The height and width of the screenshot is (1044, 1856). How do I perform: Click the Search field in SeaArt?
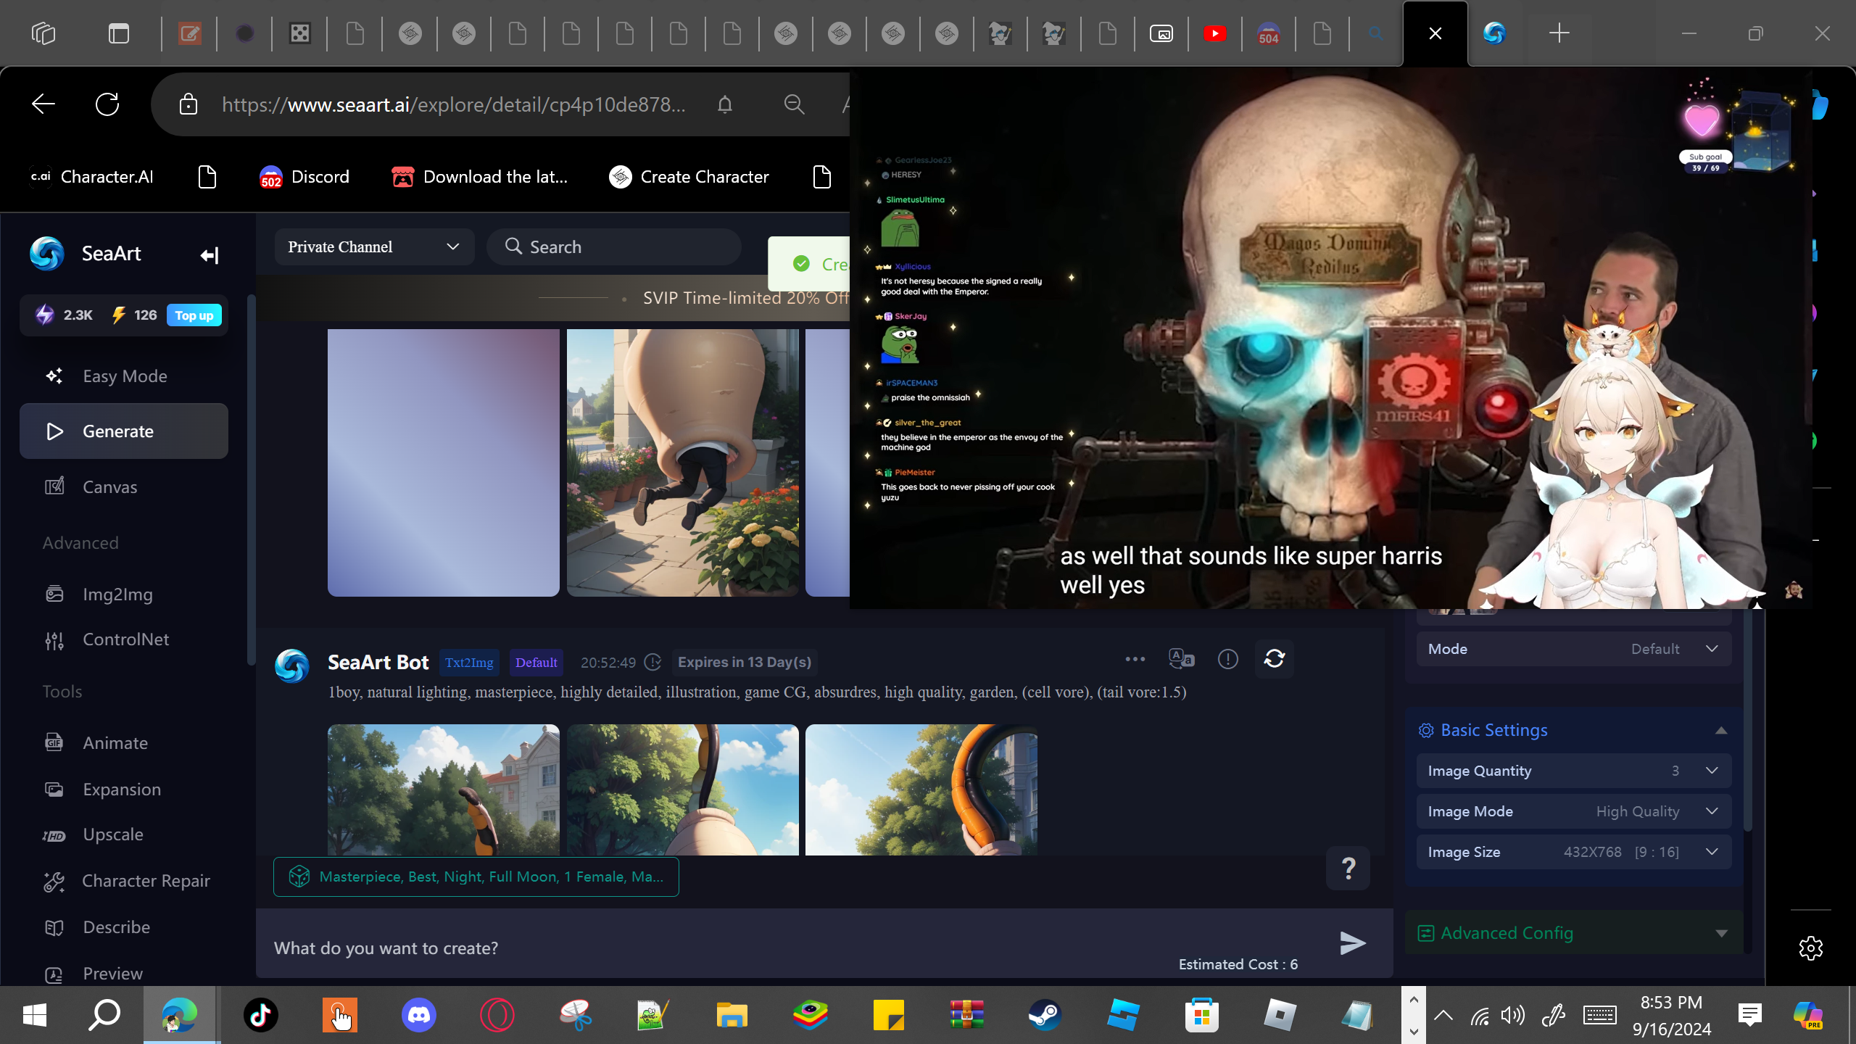pos(614,247)
